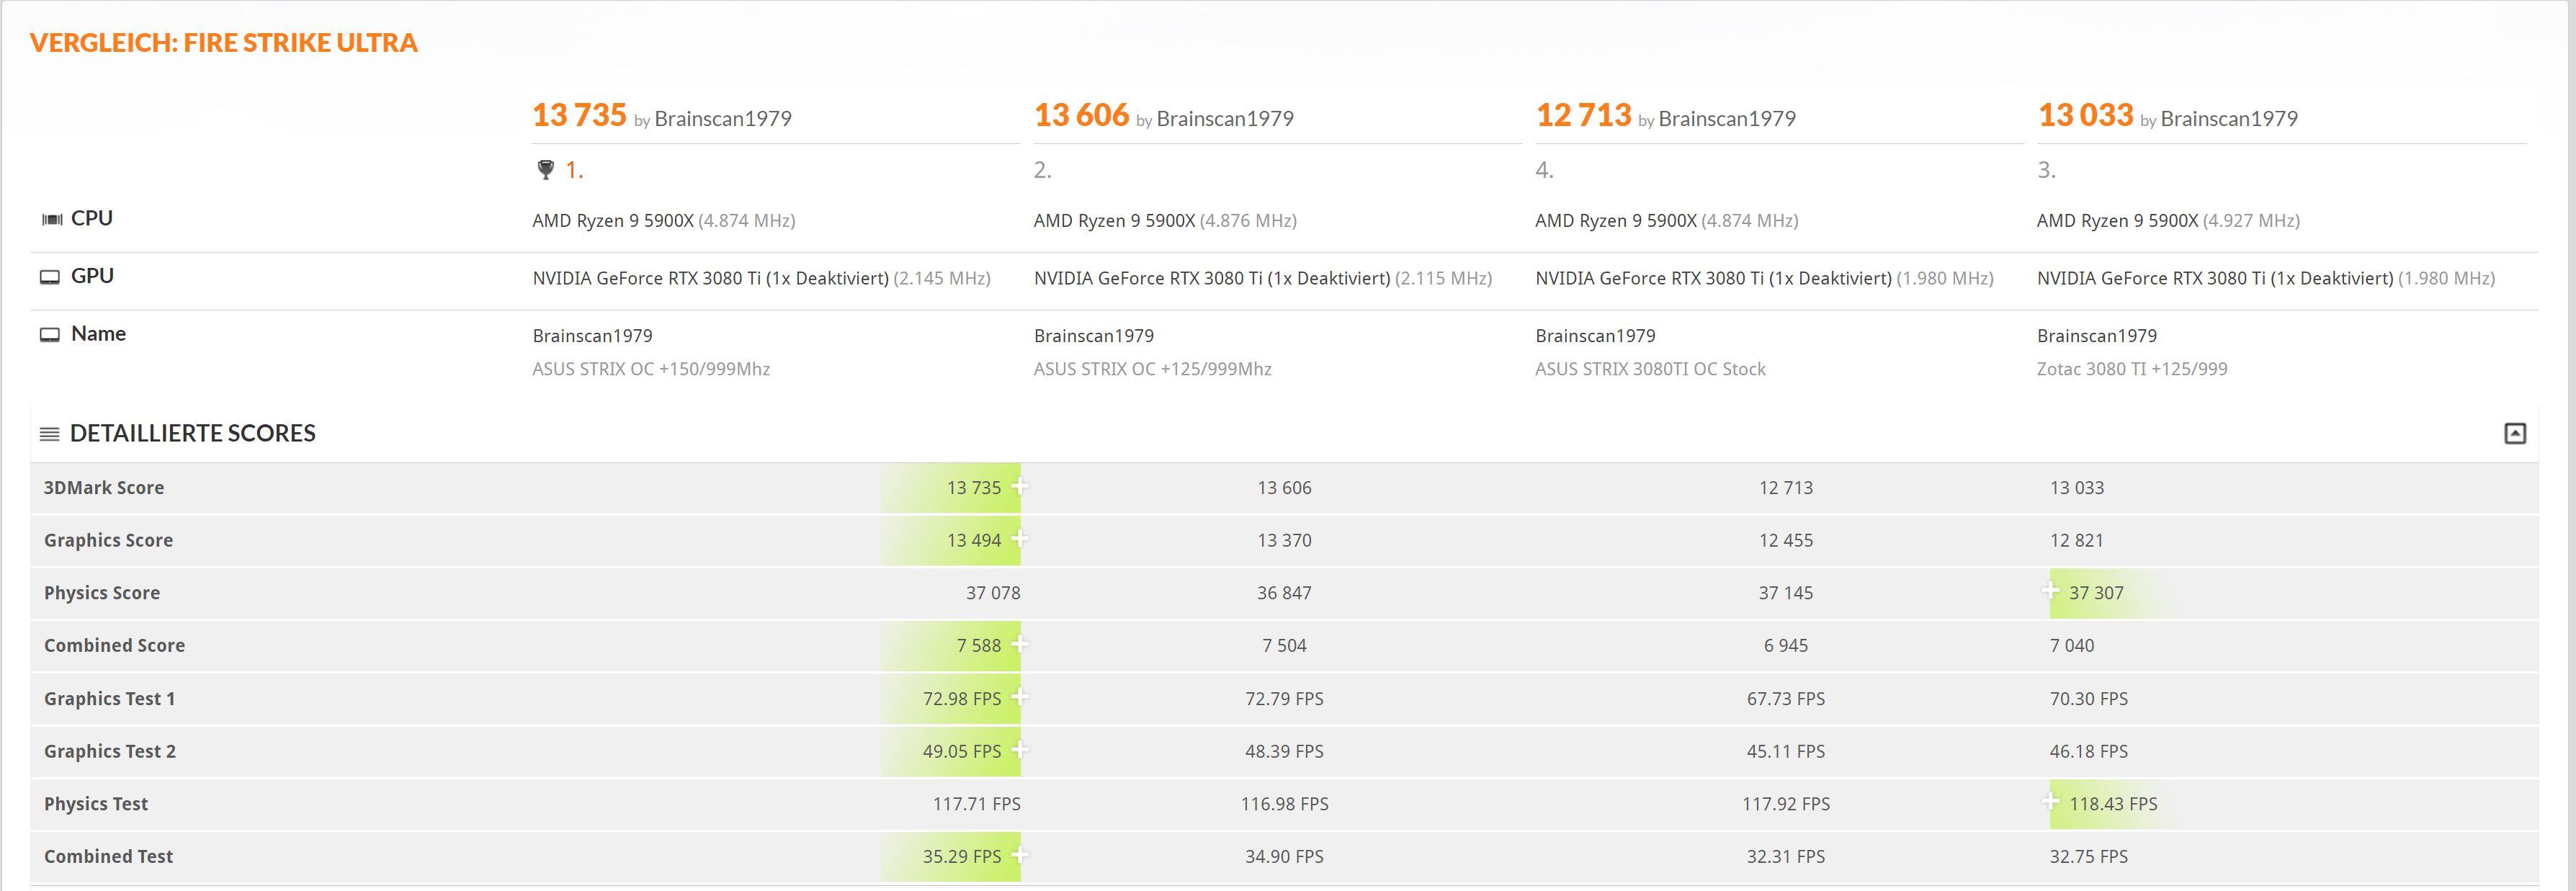Select the Combined Test row label
Screen dimensions: 2576x891
(x=108, y=857)
